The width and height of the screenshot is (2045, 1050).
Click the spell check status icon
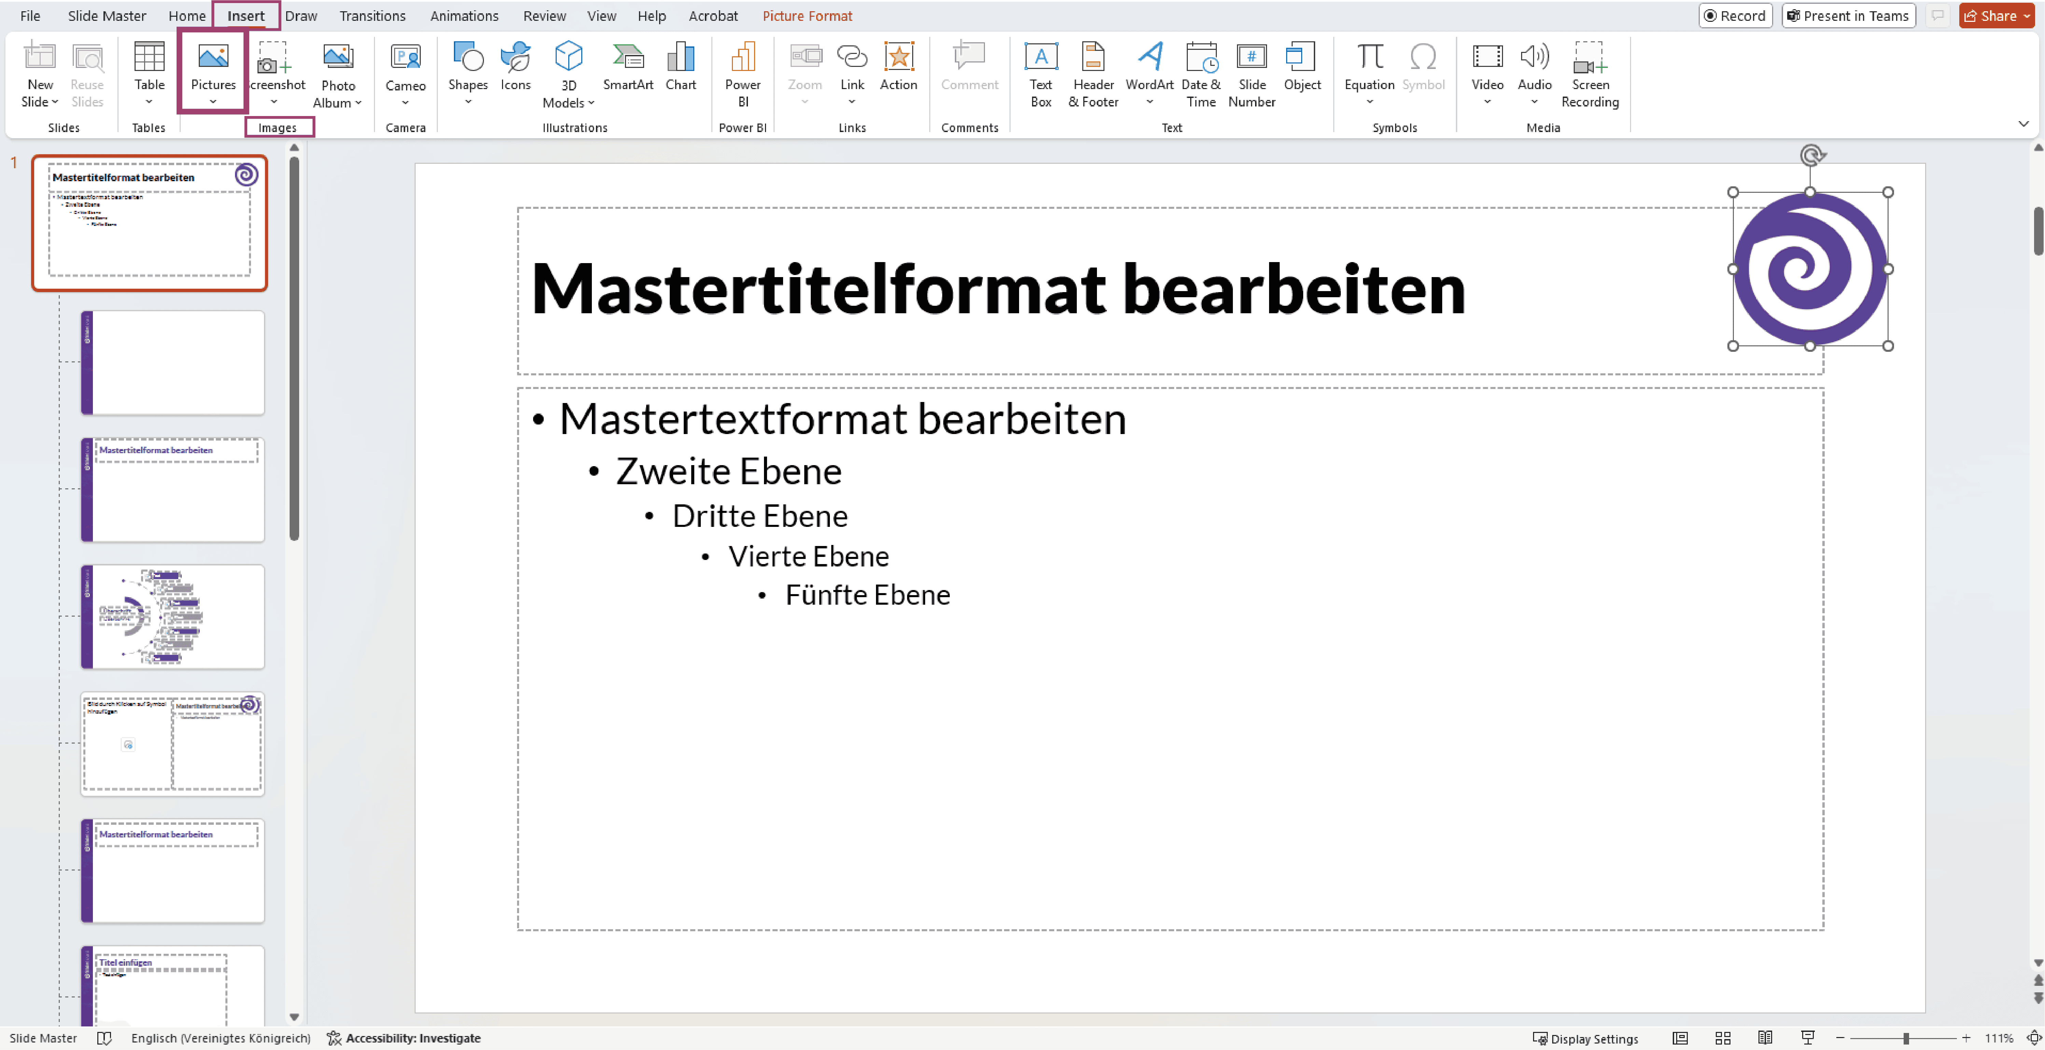pyautogui.click(x=104, y=1038)
